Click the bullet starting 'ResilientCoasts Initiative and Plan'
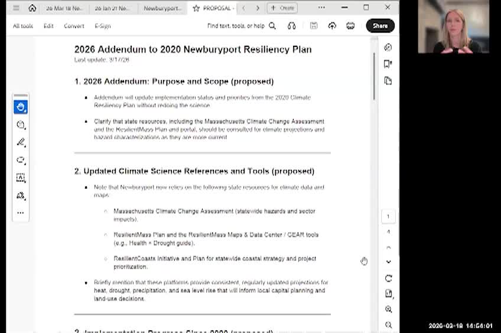Image resolution: width=501 pixels, height=333 pixels. 214,262
